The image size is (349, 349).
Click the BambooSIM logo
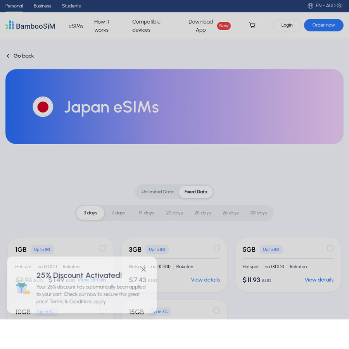(x=30, y=26)
